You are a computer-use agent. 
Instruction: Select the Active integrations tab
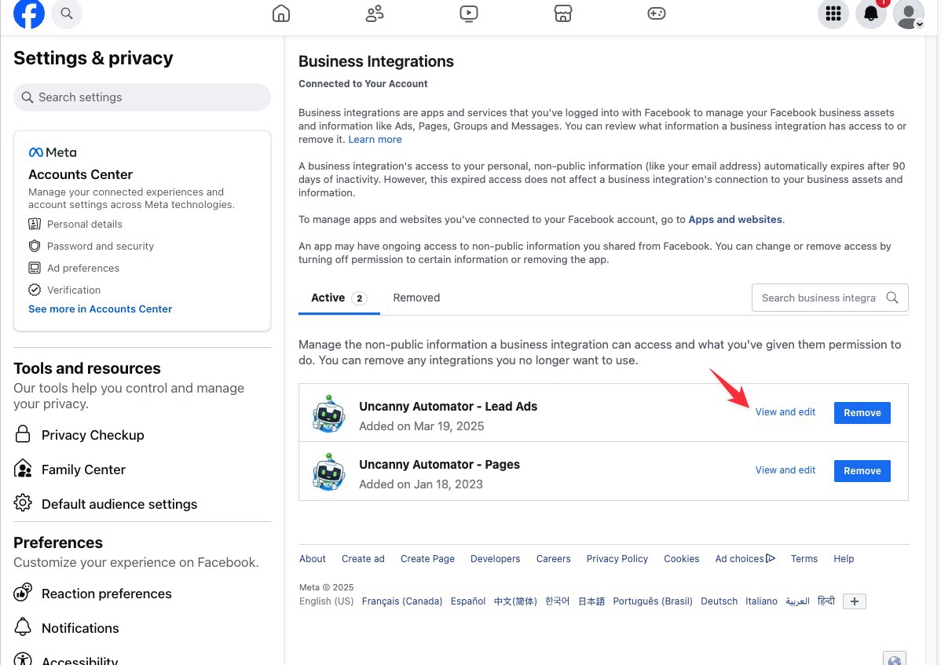click(x=339, y=298)
